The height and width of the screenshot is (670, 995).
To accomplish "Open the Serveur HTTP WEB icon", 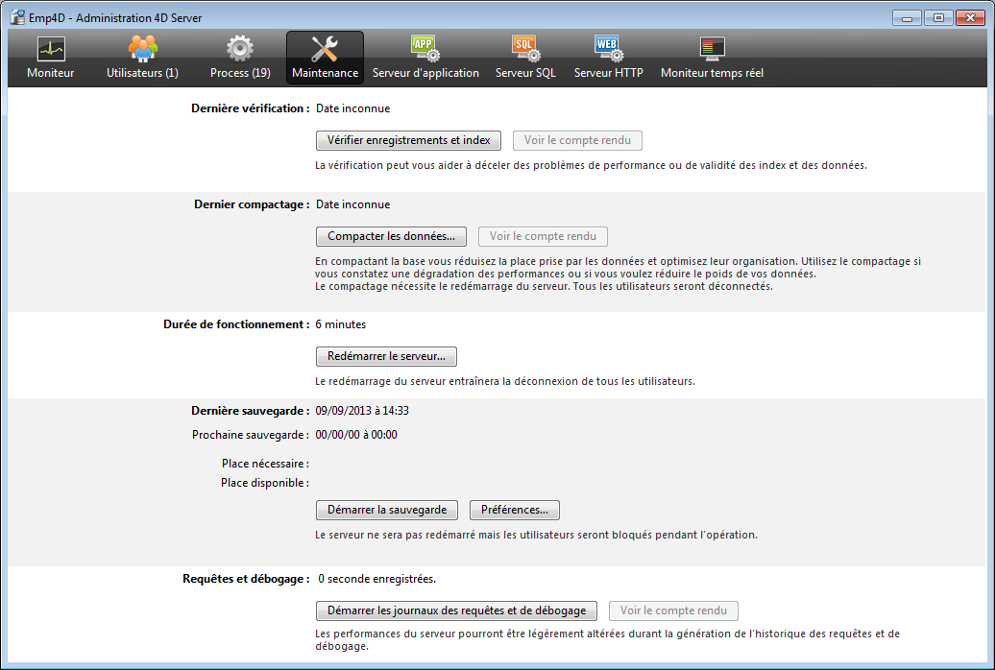I will point(608,49).
